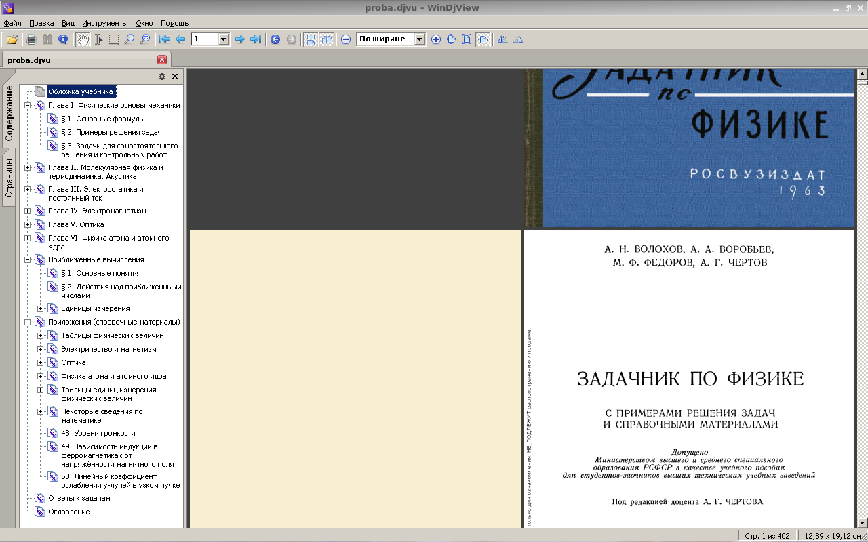The width and height of the screenshot is (868, 542).
Task: Expand 'Глава VI. Физика атома' node
Action: [x=28, y=238]
